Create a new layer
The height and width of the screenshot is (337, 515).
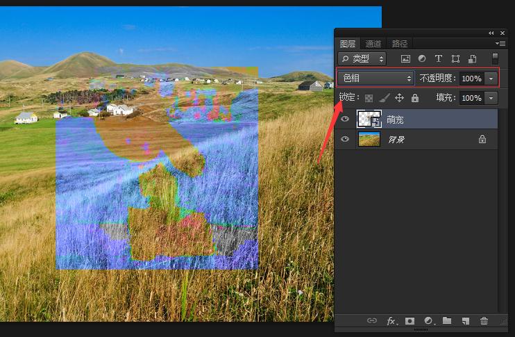(466, 321)
